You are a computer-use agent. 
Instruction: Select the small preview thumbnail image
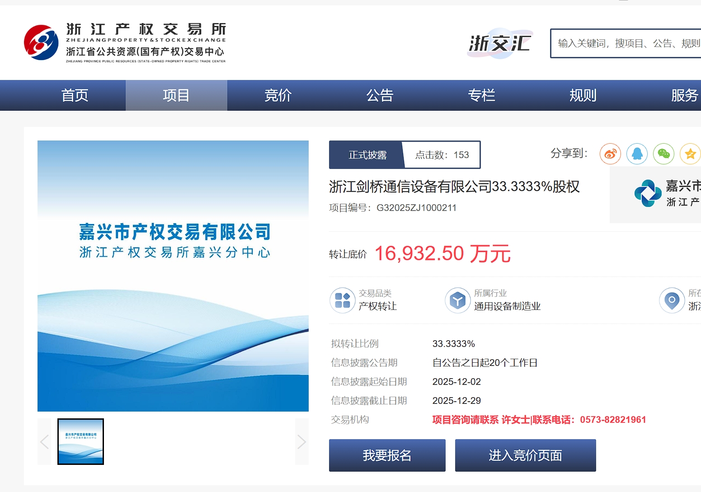[81, 441]
